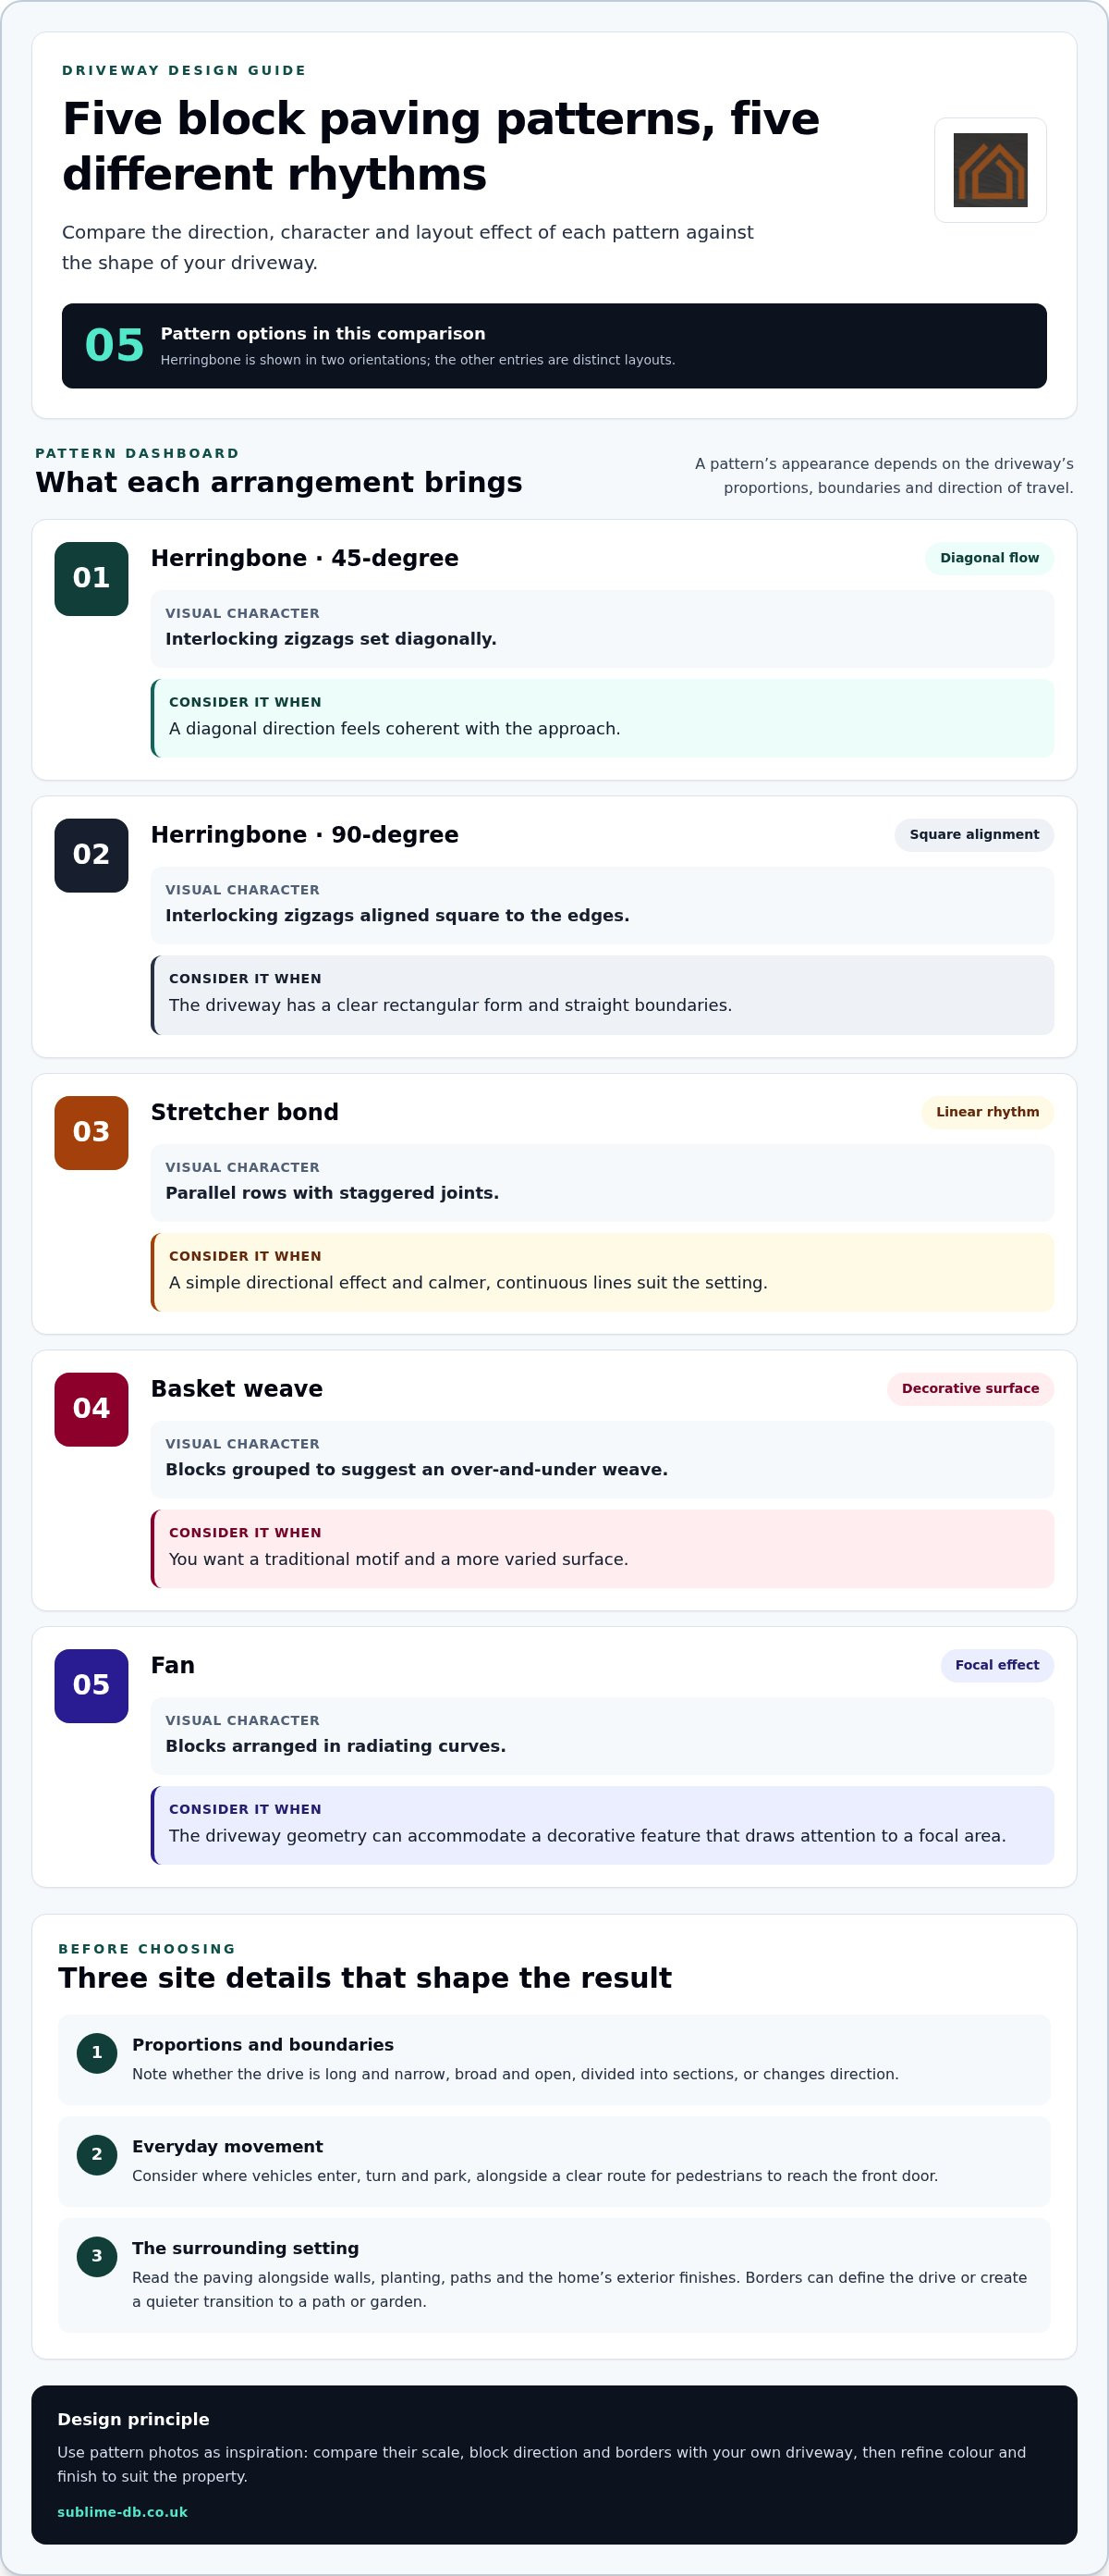Click the circle numbered 3 for surrounding setting
This screenshot has width=1109, height=2576.
point(97,2256)
